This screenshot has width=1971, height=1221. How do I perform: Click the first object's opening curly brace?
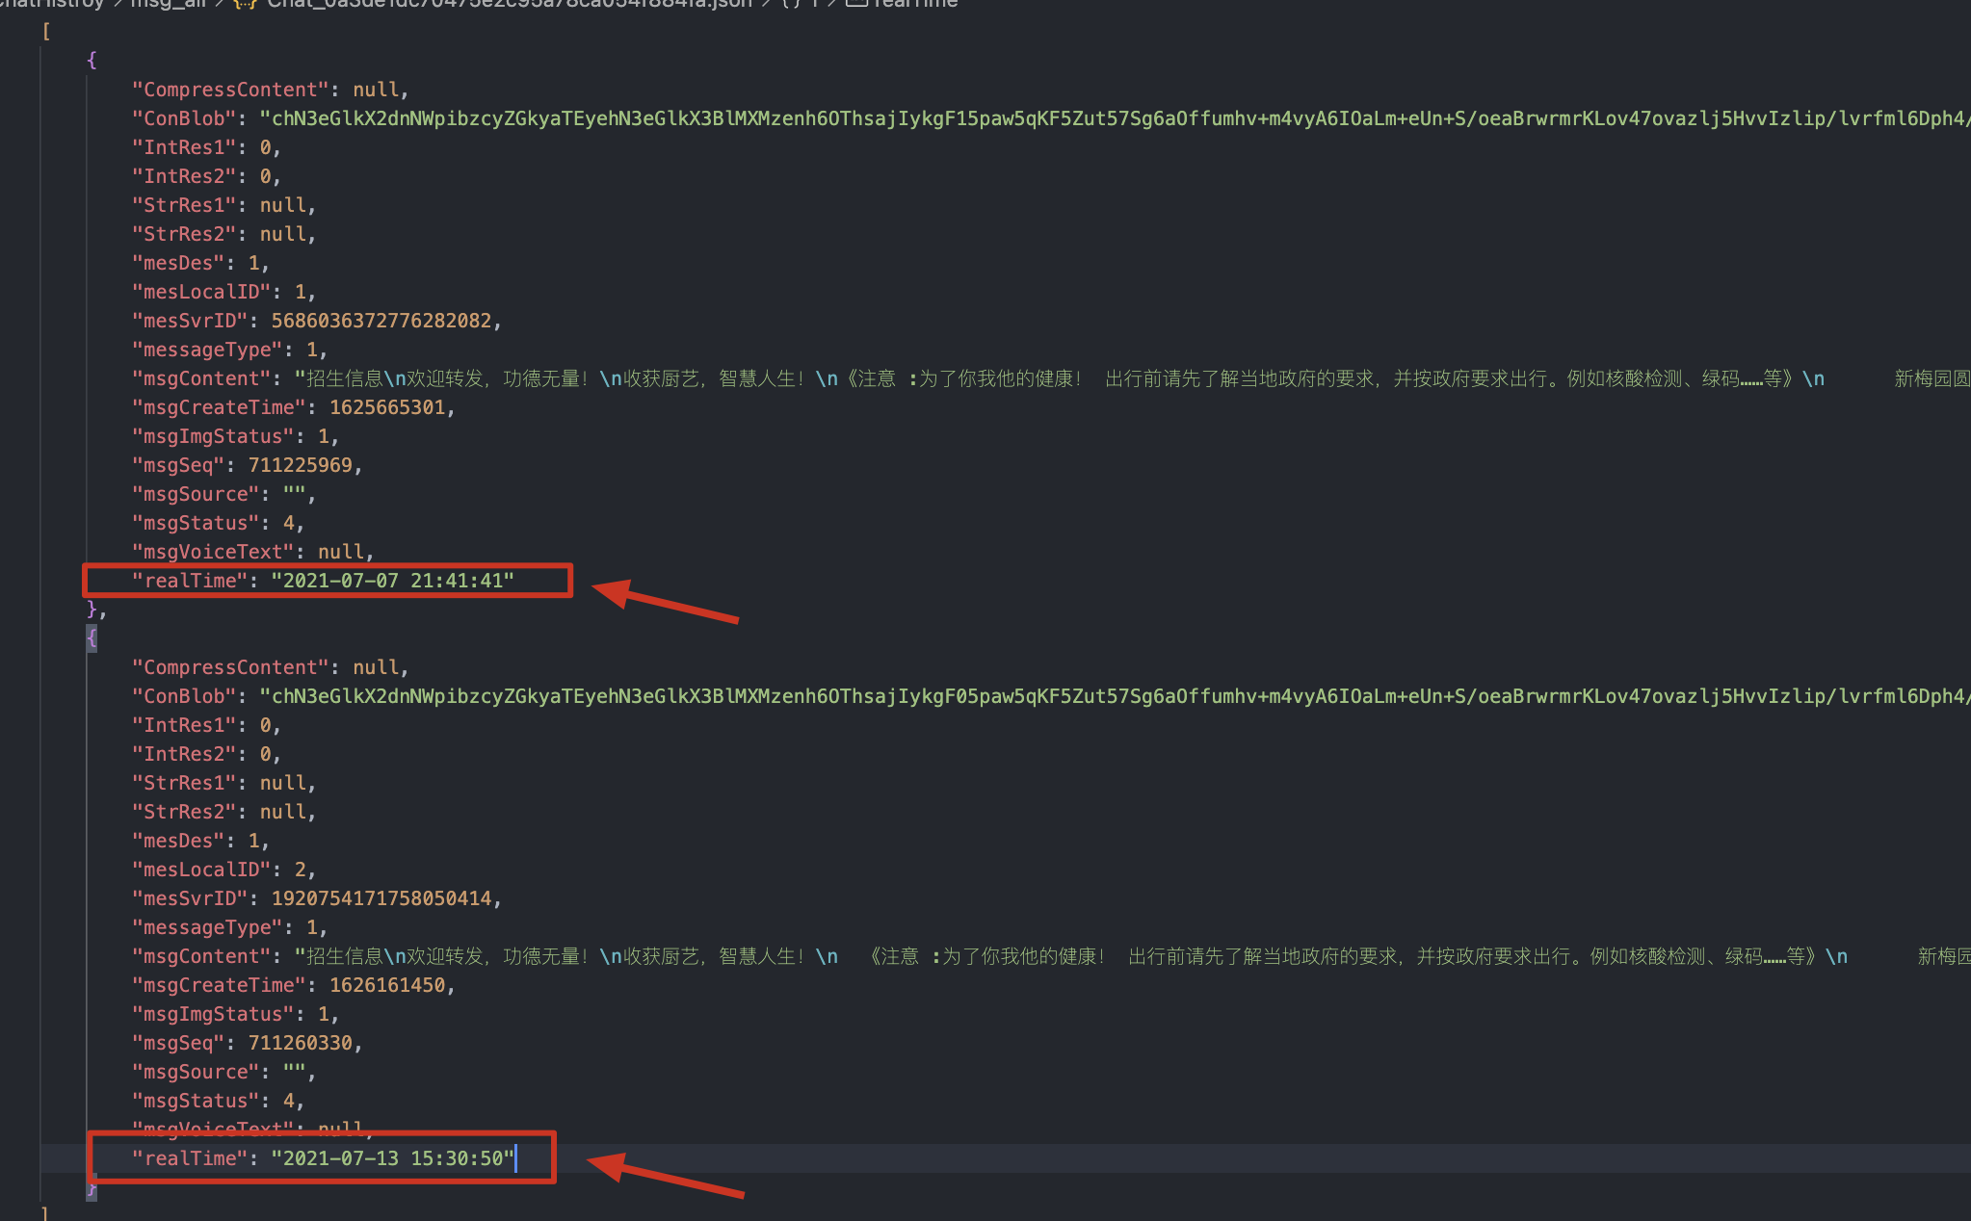pyautogui.click(x=92, y=60)
